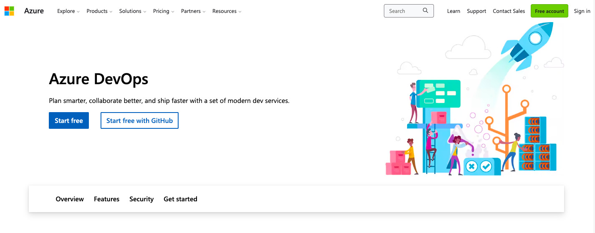The height and width of the screenshot is (233, 595).
Task: Click the 'Plan smarter, collaborate better' tagline
Action: click(x=169, y=101)
